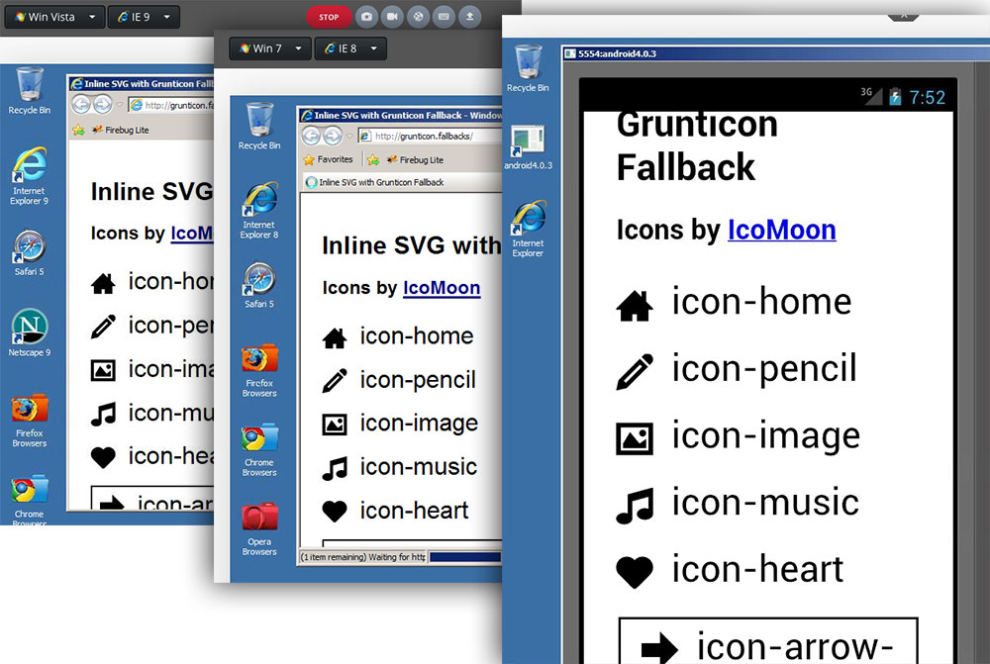Screen dimensions: 990x664
Task: Open the Opera Browsers folder shortcut
Action: click(x=259, y=529)
